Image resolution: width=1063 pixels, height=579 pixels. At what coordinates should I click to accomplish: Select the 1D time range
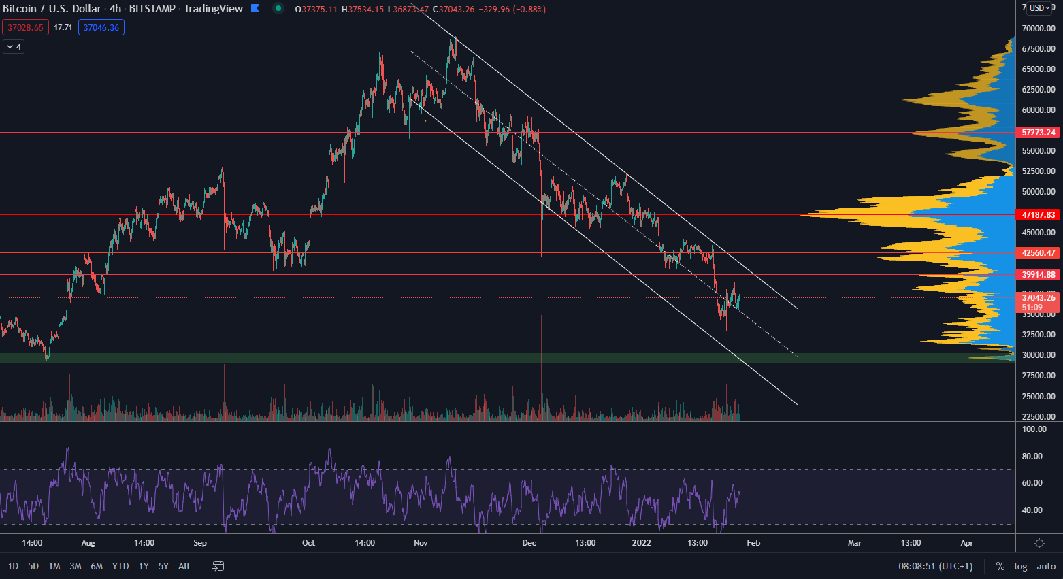(13, 566)
